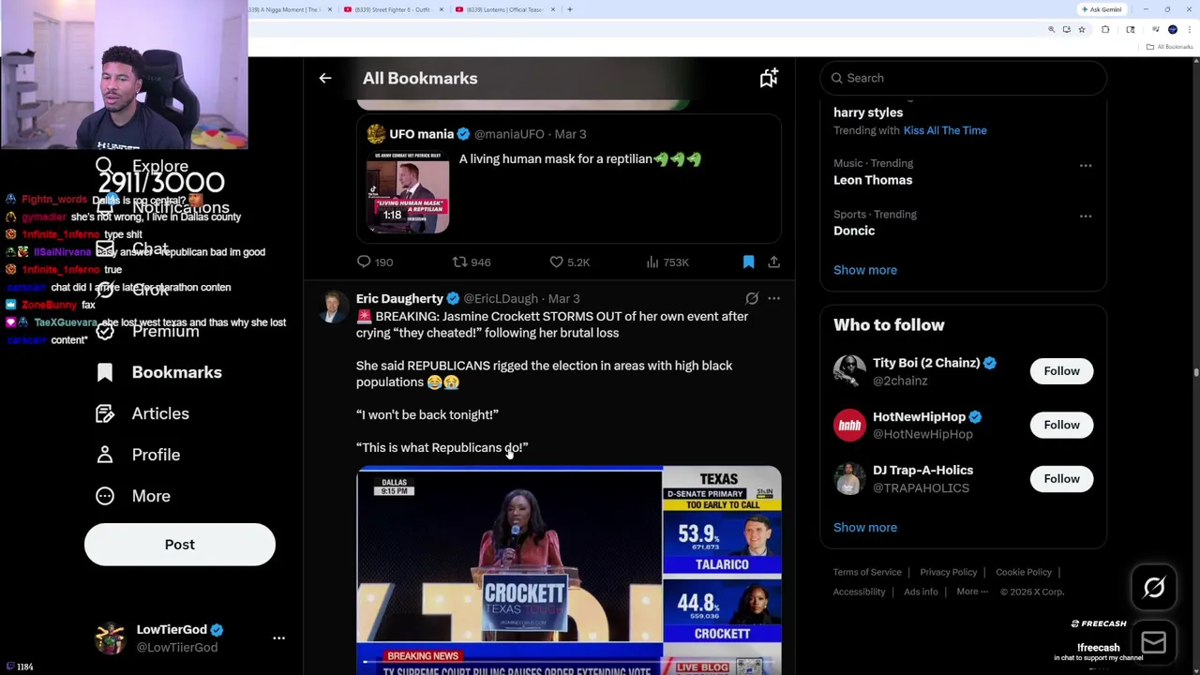Screen dimensions: 1200x675
Task: Open HotNewHipHop profile avatar
Action: point(849,425)
